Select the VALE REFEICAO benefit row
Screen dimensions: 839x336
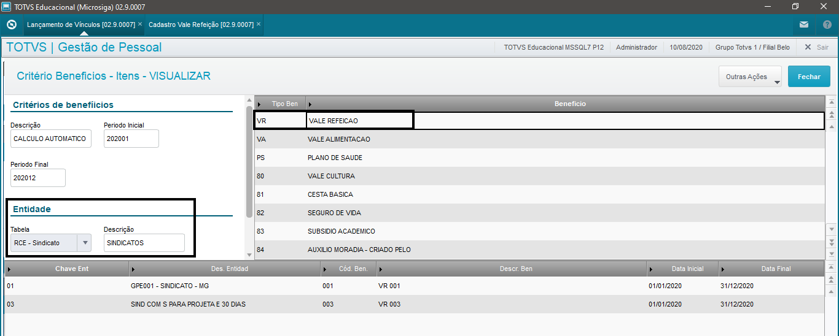click(x=539, y=121)
